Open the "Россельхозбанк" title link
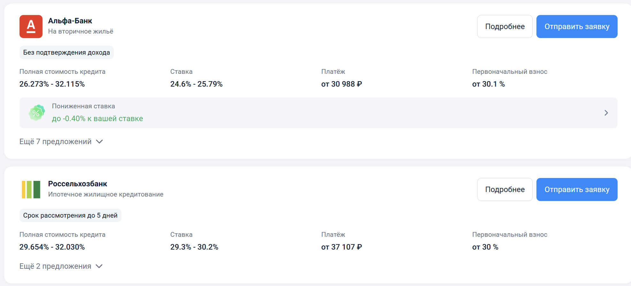This screenshot has width=631, height=286. [x=78, y=184]
